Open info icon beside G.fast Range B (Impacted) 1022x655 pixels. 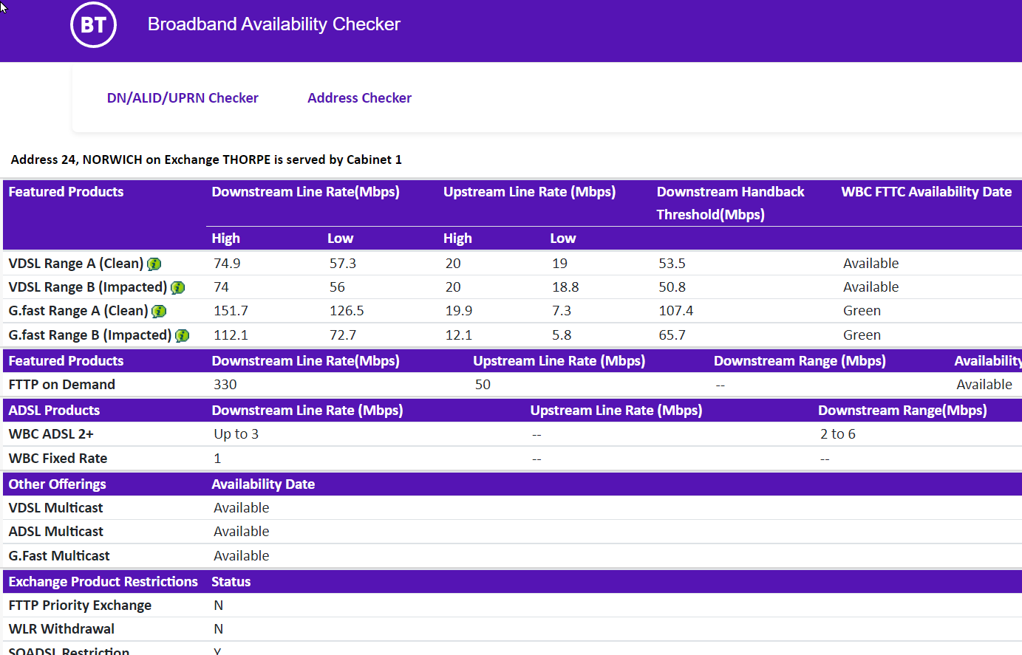click(x=183, y=335)
